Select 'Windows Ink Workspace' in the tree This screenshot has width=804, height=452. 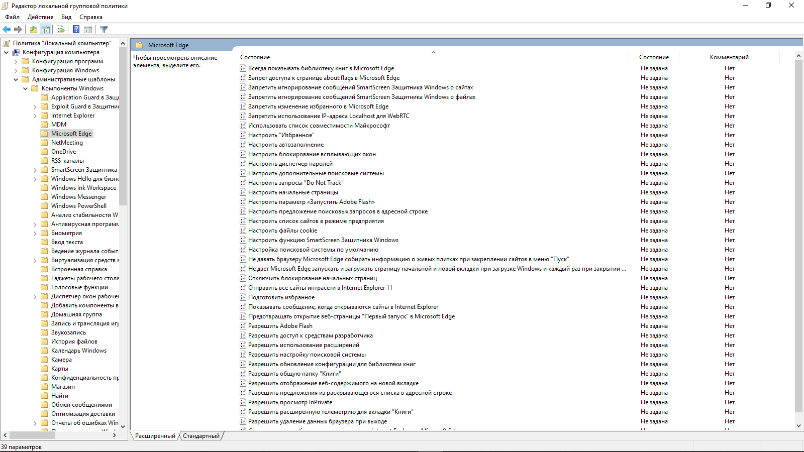pos(83,188)
